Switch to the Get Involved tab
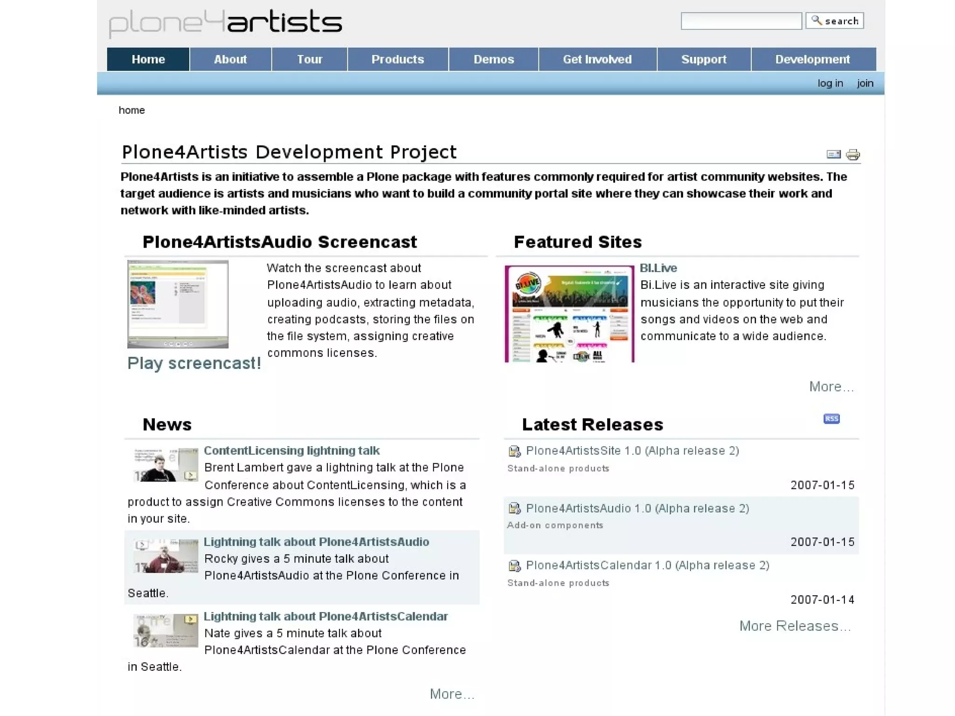Image resolution: width=955 pixels, height=716 pixels. [597, 59]
